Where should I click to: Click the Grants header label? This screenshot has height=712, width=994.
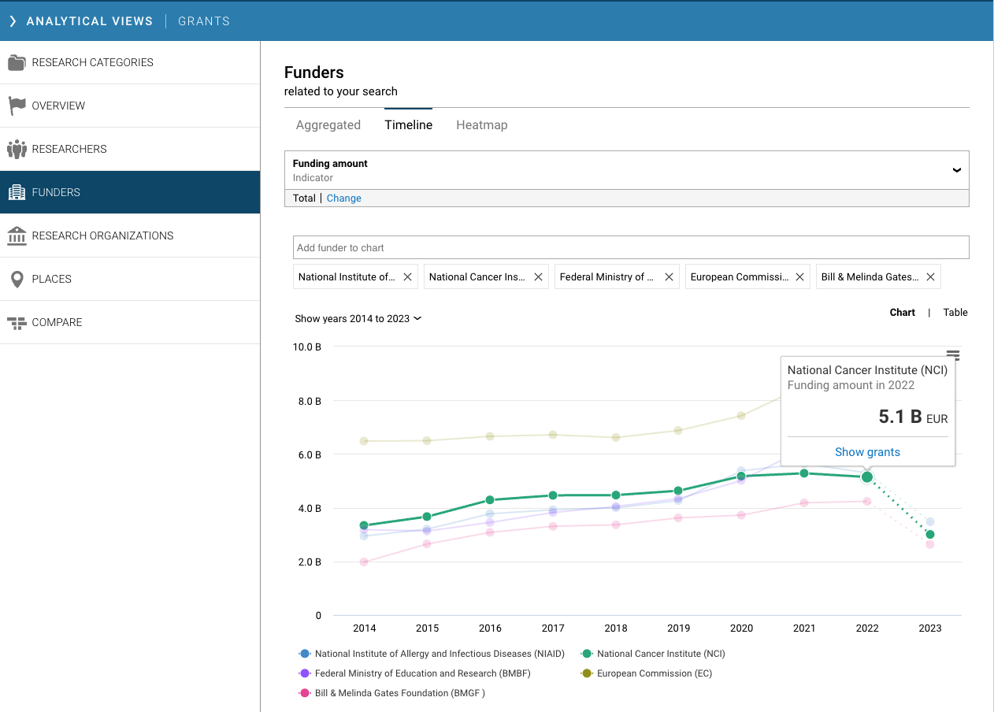click(x=204, y=21)
